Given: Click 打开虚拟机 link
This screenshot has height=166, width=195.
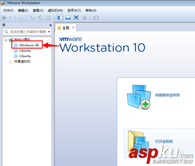Looking at the screenshot, I should [x=164, y=141].
